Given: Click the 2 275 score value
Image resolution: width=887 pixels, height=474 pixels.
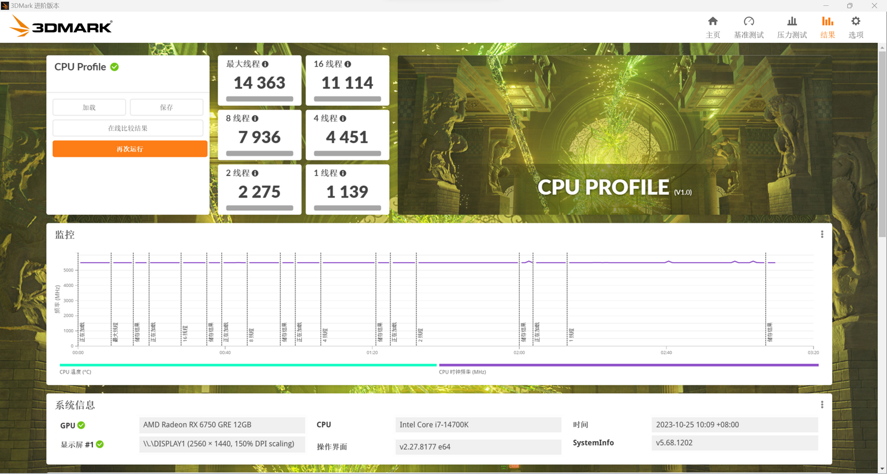Looking at the screenshot, I should [x=259, y=192].
